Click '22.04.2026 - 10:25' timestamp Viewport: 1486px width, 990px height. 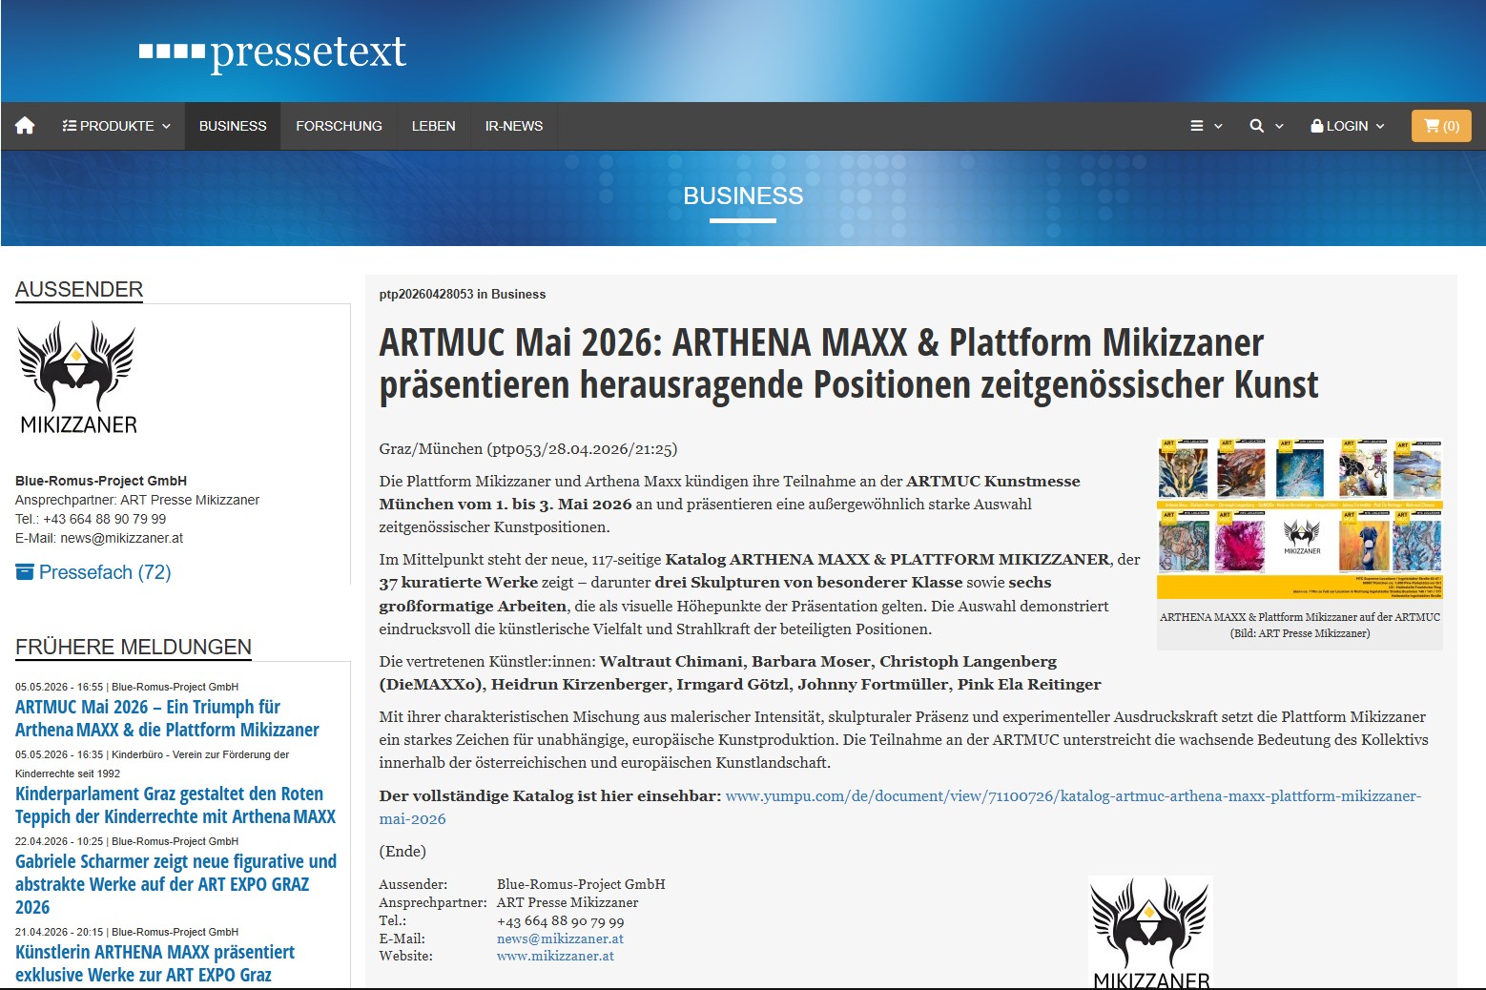click(59, 841)
